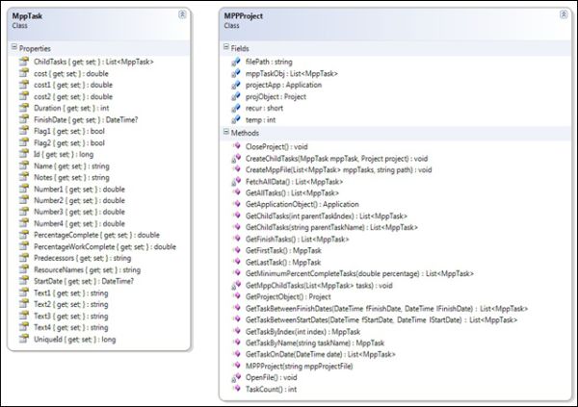Click the method icon beside OpenFile()
578x407 pixels.
[x=235, y=377]
